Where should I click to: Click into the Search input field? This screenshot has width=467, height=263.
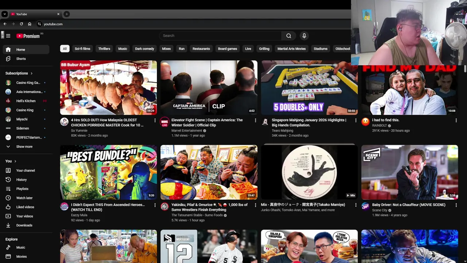[x=220, y=36]
